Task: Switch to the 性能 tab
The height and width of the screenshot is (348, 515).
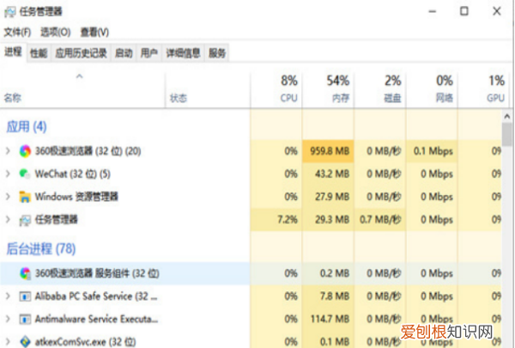Action: [39, 52]
